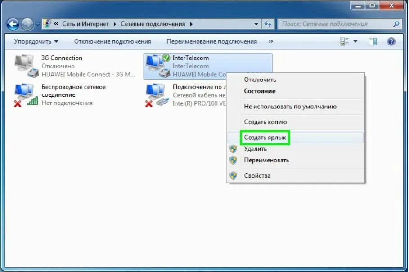Viewport: 409px width, 272px height.
Task: Click 'HUAWEI Mobile Connect - 3G M...' text
Action: pyautogui.click(x=88, y=75)
